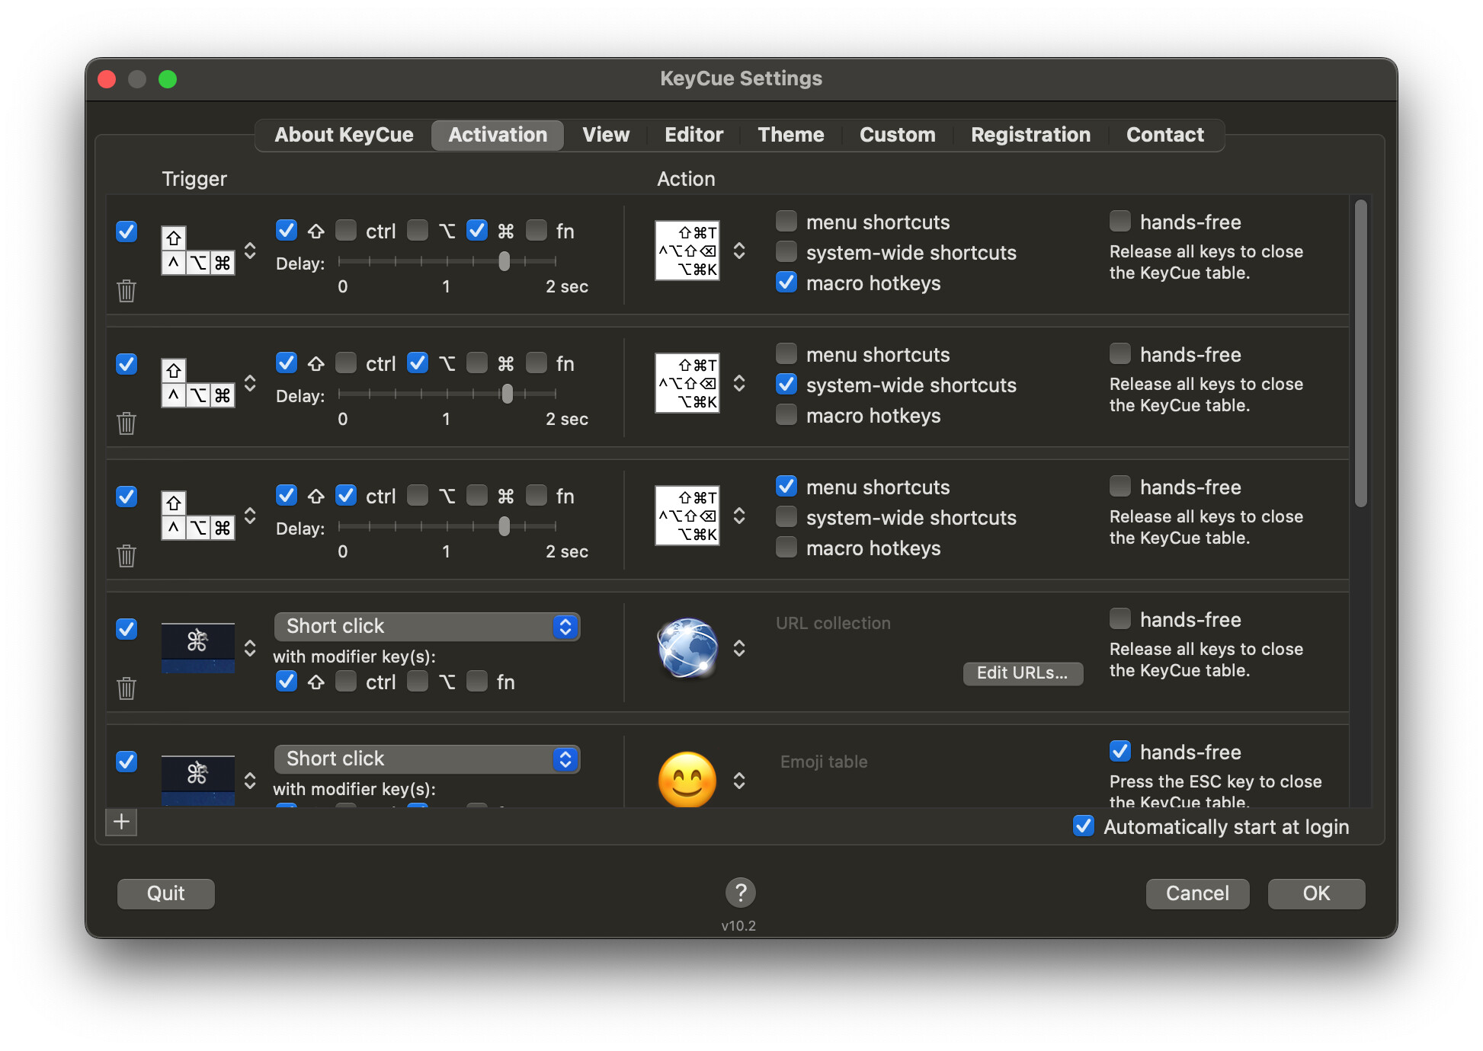Open the Short click dropdown for URL collection
The image size is (1483, 1051).
428,627
